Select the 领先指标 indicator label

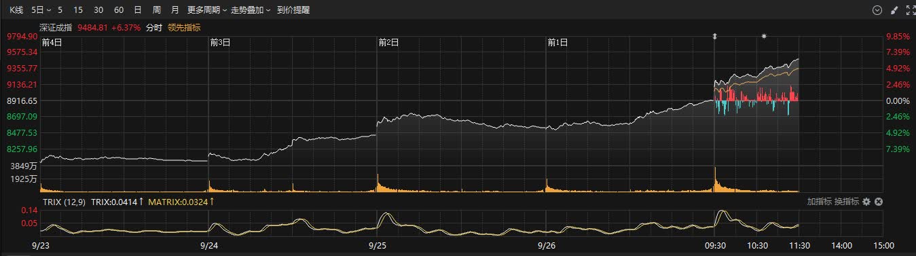[184, 27]
